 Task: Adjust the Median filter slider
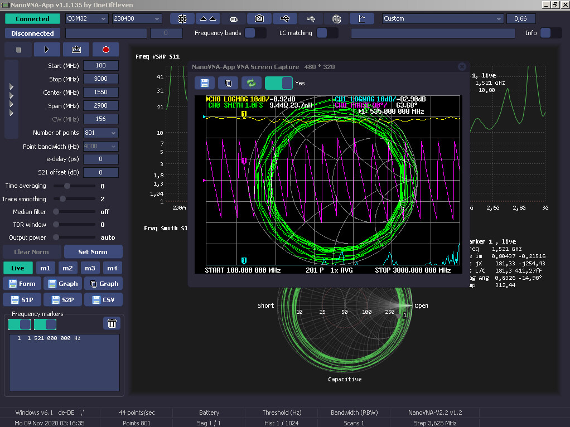coord(74,211)
